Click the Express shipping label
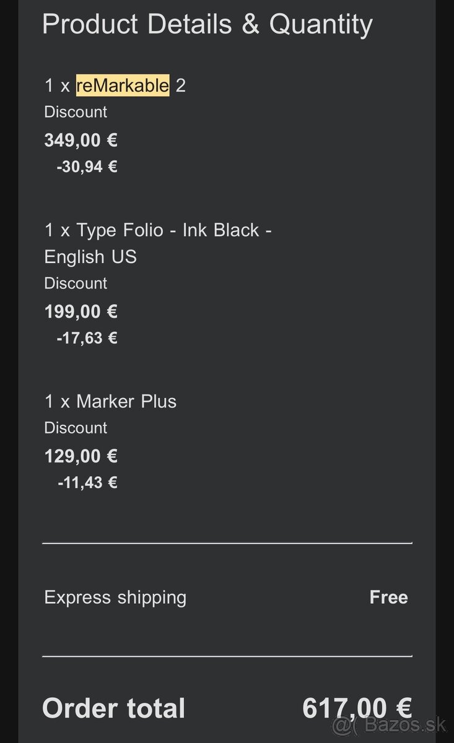Image resolution: width=454 pixels, height=743 pixels. pyautogui.click(x=115, y=597)
